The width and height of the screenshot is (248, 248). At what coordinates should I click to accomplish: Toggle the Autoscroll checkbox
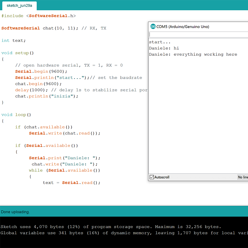(x=152, y=177)
